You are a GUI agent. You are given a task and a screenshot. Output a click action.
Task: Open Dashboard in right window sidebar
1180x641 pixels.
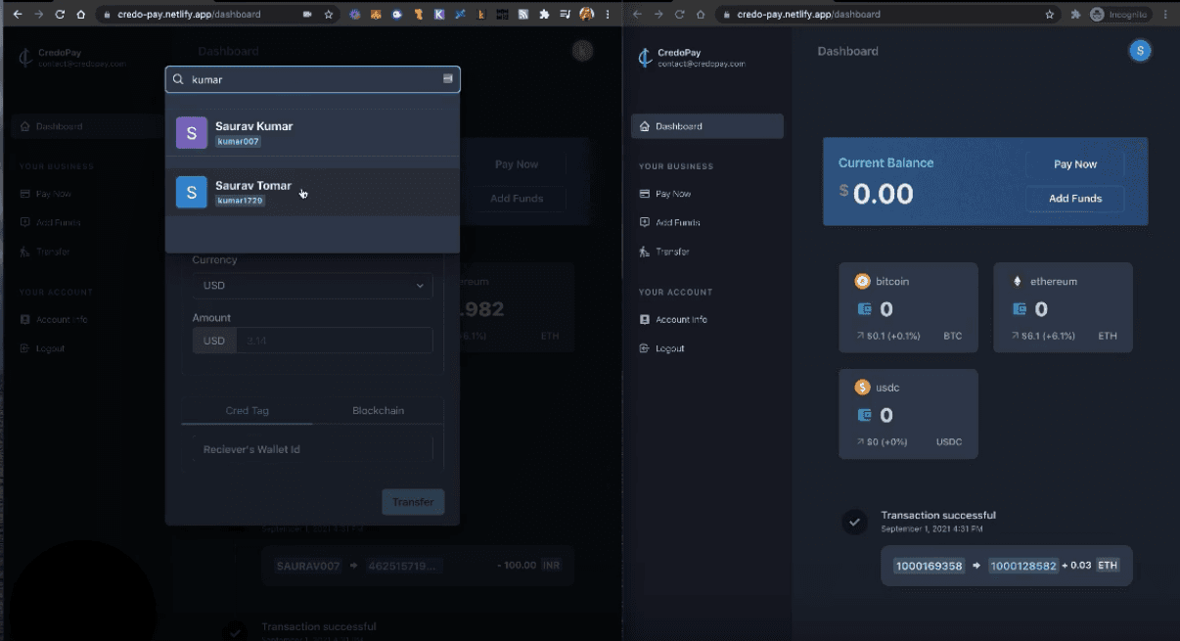[707, 126]
